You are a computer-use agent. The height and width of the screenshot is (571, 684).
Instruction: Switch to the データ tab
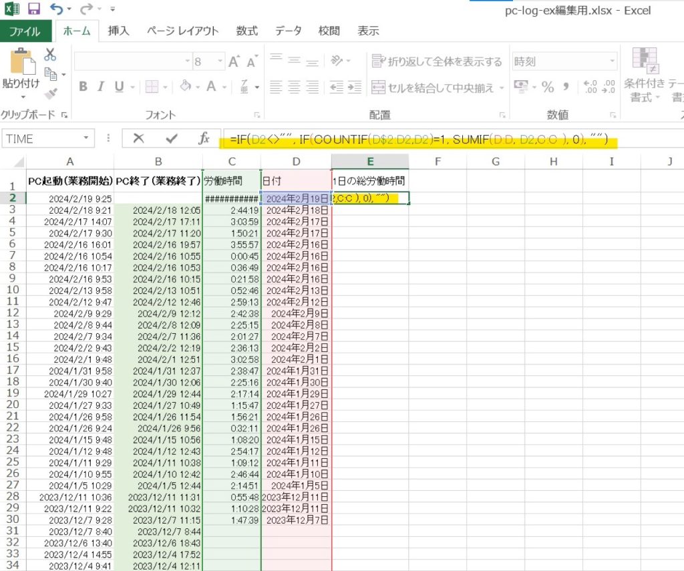pos(289,31)
